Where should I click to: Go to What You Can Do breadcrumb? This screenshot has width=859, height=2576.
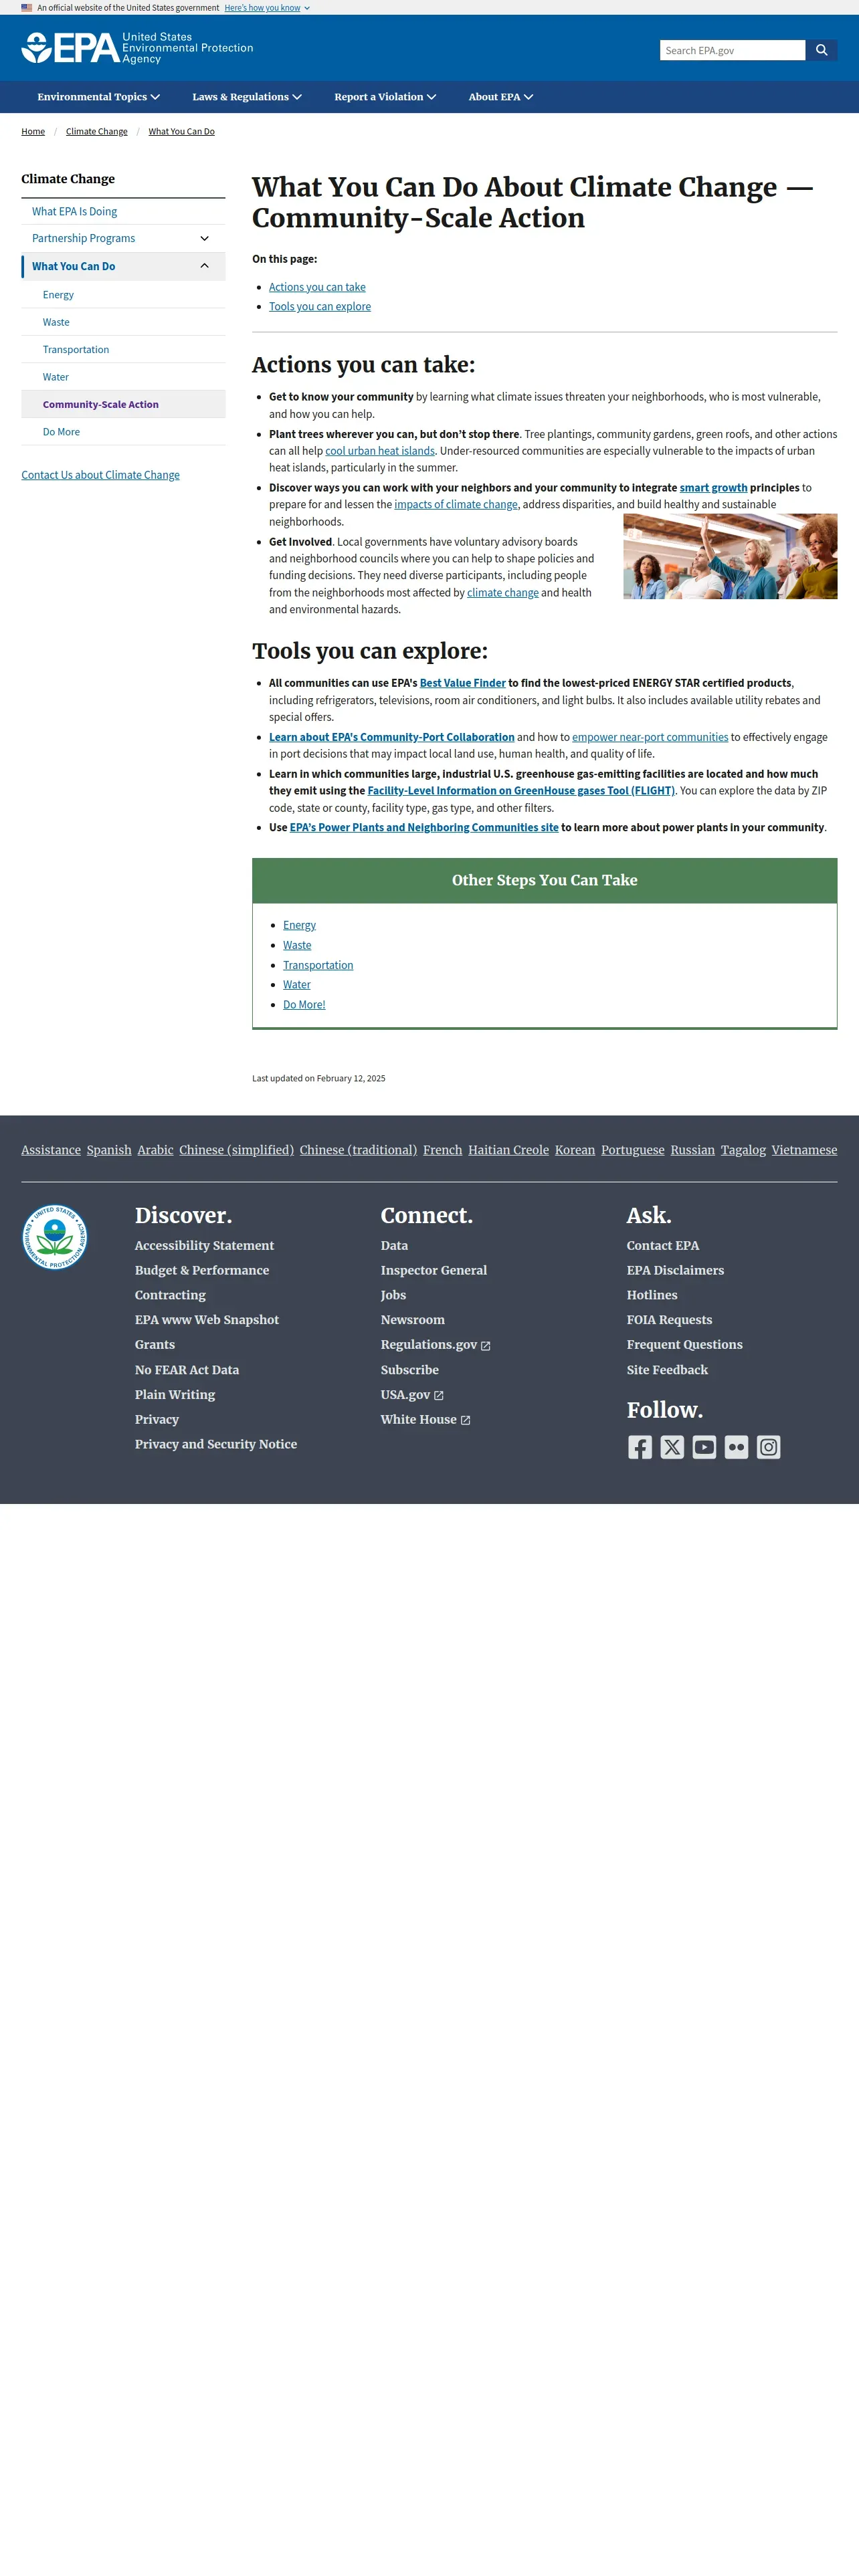click(x=181, y=131)
